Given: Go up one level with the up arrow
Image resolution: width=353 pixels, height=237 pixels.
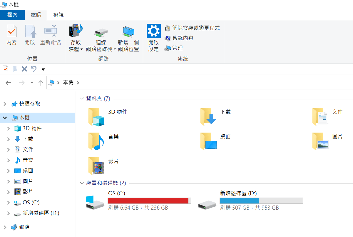Looking at the screenshot, I should click(41, 83).
